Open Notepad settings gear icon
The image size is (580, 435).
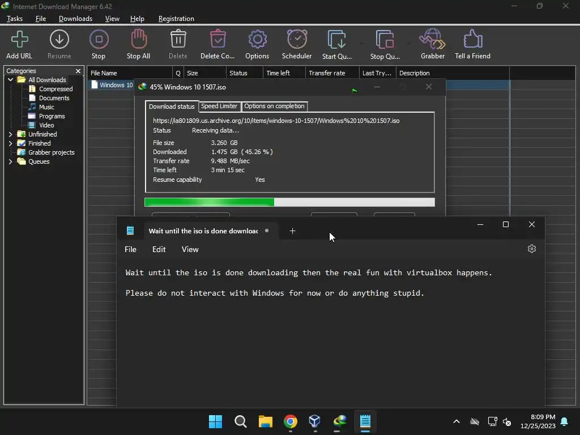point(531,249)
